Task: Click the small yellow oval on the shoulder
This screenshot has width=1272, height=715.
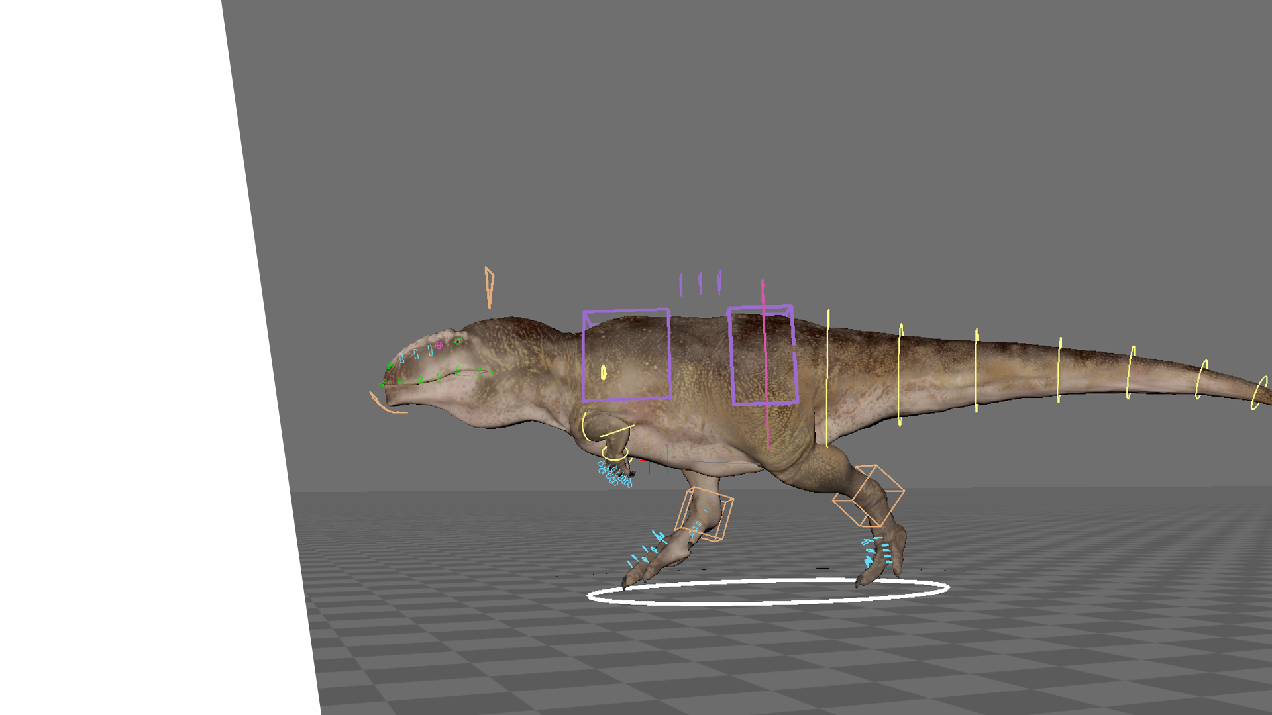Action: click(x=603, y=373)
